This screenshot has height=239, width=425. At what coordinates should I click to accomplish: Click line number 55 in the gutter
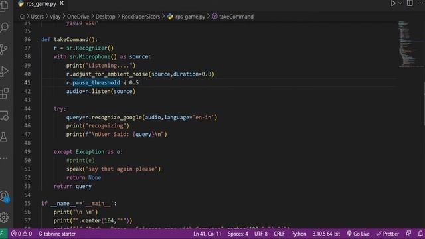coord(27,204)
